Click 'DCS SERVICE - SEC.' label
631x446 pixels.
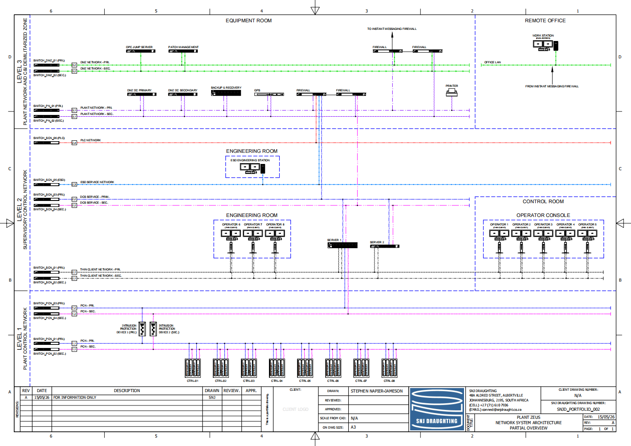click(x=94, y=203)
